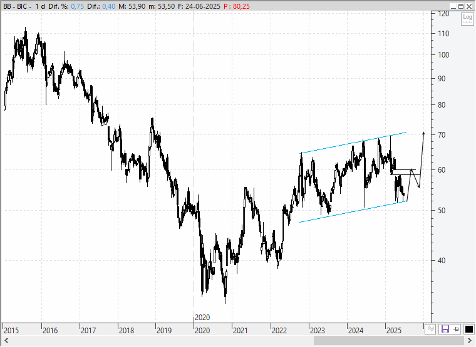Minimize the BB - BIC chart window
This screenshot has height=347, width=476.
click(453, 6)
